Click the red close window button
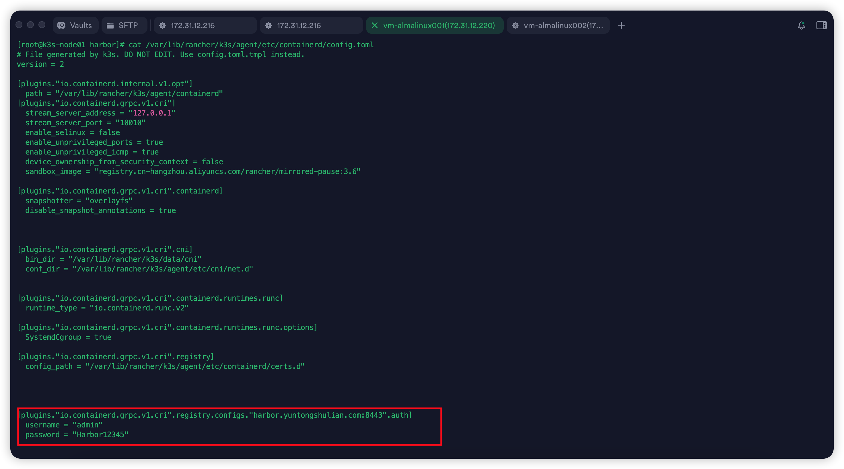 [x=19, y=25]
